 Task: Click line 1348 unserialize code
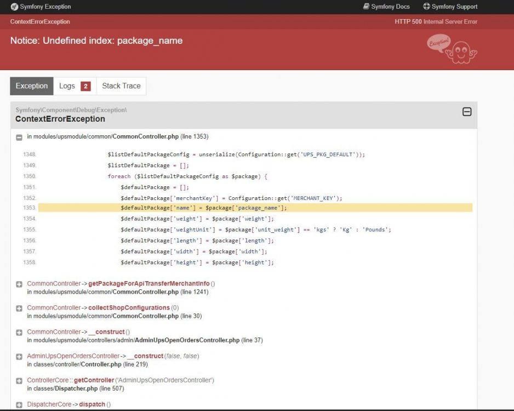[x=236, y=155]
